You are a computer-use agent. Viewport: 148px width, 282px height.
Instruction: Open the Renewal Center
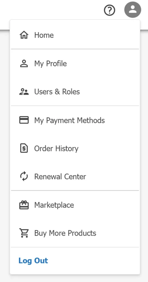(x=75, y=177)
